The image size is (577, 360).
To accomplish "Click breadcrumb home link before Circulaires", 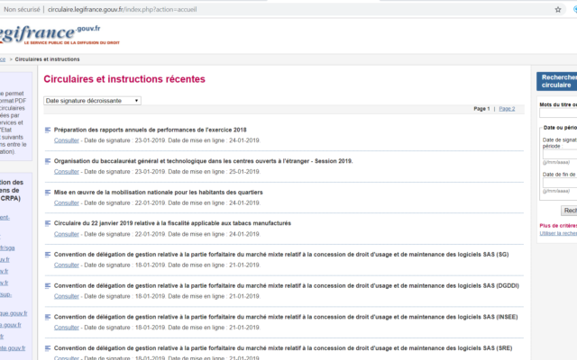I will click(x=3, y=59).
